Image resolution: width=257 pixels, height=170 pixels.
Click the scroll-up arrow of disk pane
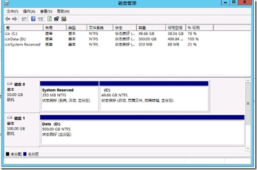[248, 80]
